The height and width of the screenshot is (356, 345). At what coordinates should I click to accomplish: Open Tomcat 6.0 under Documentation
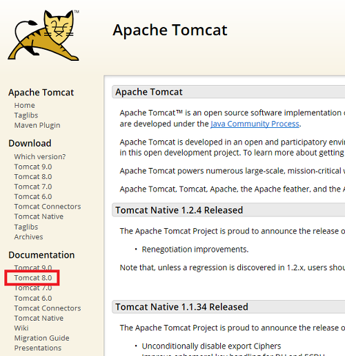pyautogui.click(x=33, y=298)
